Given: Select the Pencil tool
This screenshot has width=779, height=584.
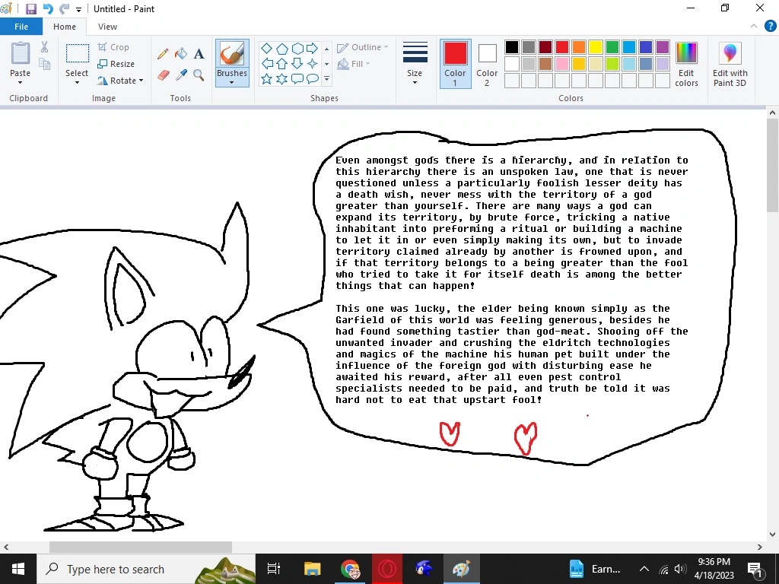Looking at the screenshot, I should pos(162,54).
